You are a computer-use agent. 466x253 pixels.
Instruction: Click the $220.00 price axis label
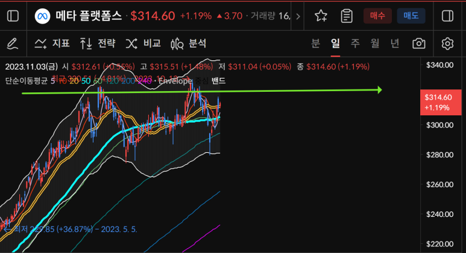tap(440, 244)
